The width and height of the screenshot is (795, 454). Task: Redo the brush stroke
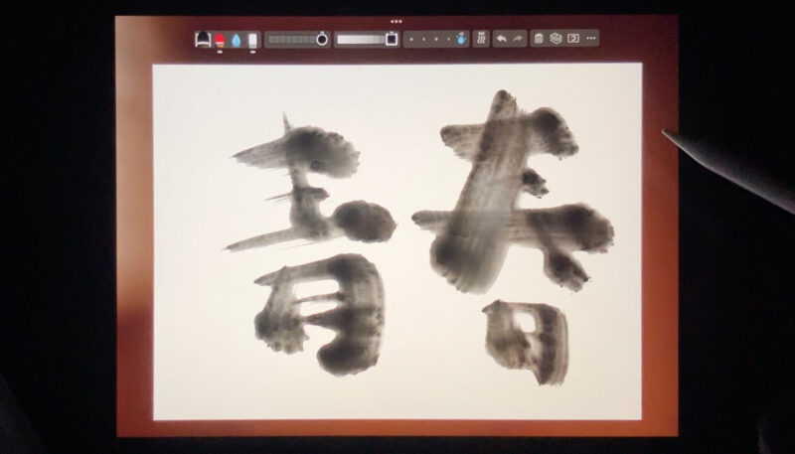point(518,39)
